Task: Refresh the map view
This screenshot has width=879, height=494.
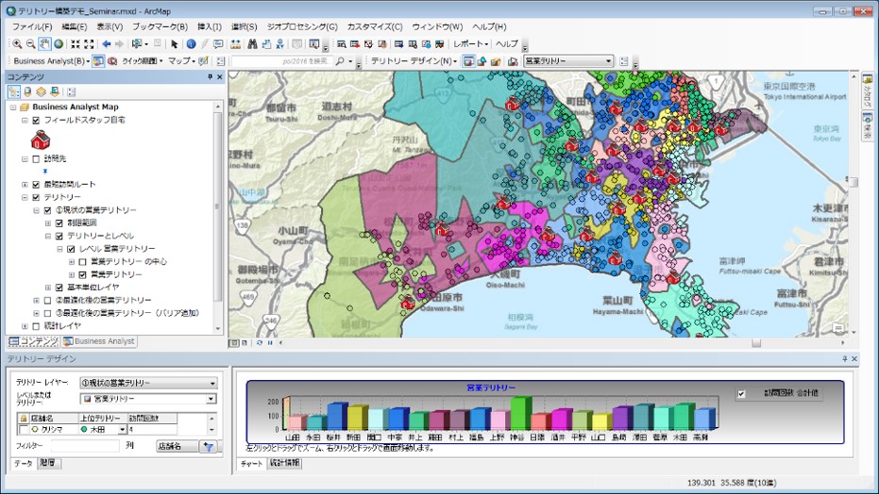Action: pos(259,343)
